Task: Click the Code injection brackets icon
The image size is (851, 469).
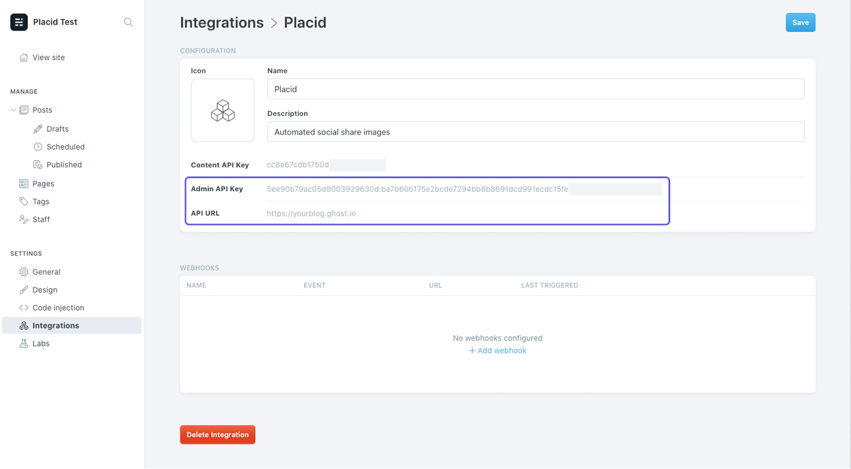Action: 24,308
